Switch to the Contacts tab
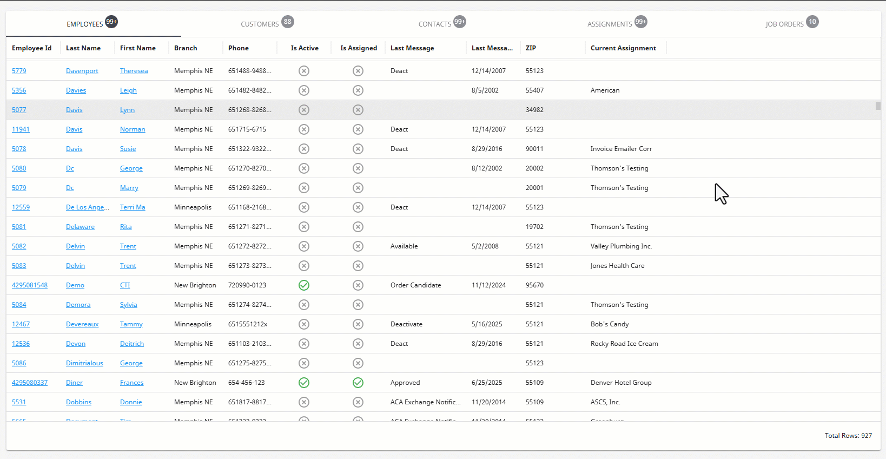The width and height of the screenshot is (886, 459). [x=435, y=24]
